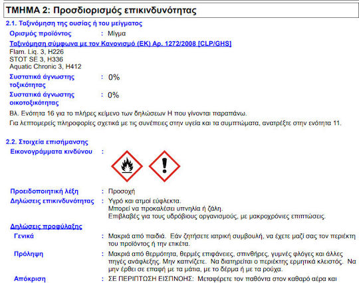Click the ΤΜΗΜΑ 2 section title box
The height and width of the screenshot is (283, 359).
[x=181, y=10]
